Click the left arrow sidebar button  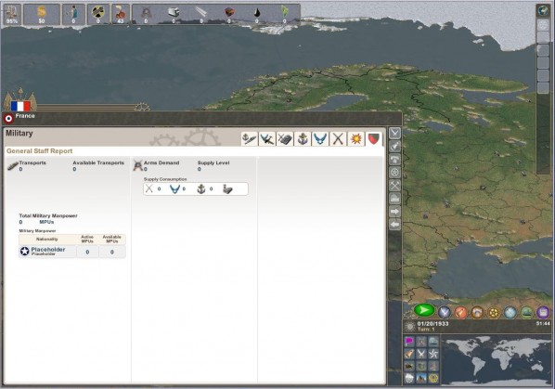point(395,225)
